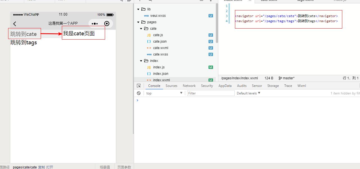Viewport: 360px width, 169px height.
Task: Open the top context dropdown
Action: pos(164,93)
